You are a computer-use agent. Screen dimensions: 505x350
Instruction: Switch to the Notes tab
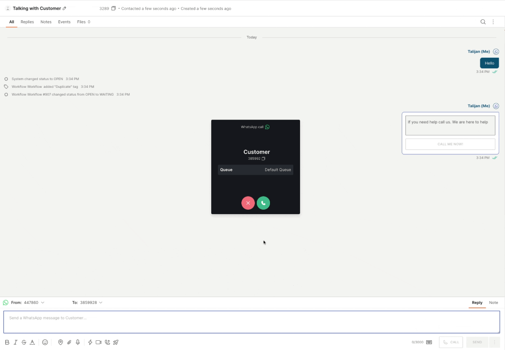[x=46, y=22]
